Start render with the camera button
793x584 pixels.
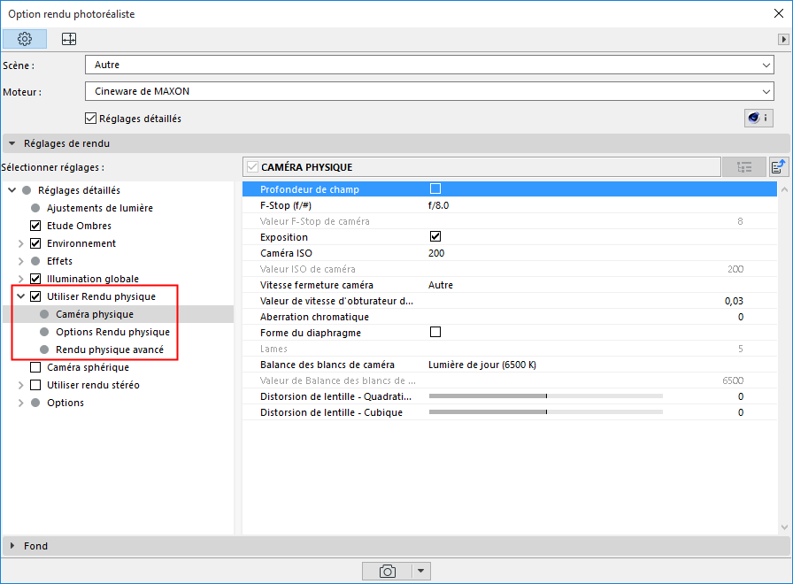pyautogui.click(x=387, y=572)
